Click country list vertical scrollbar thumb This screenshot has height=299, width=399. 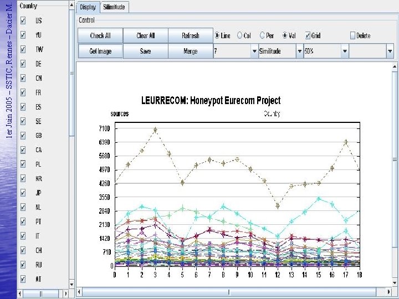(71, 73)
